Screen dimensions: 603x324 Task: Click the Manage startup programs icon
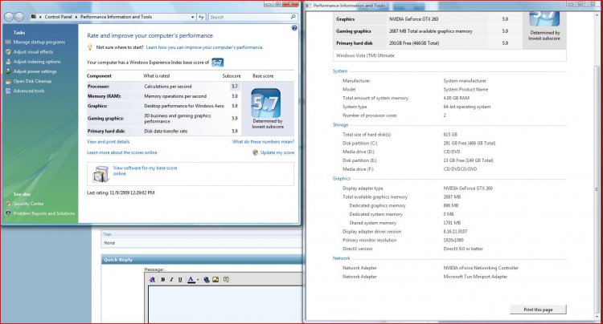coord(8,42)
